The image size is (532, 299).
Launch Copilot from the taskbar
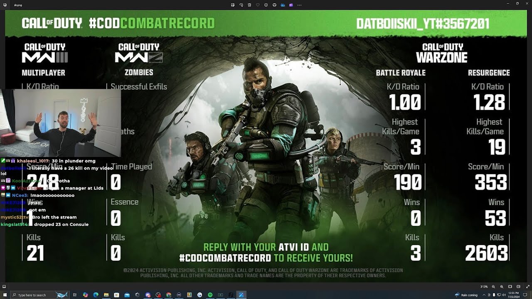point(85,295)
